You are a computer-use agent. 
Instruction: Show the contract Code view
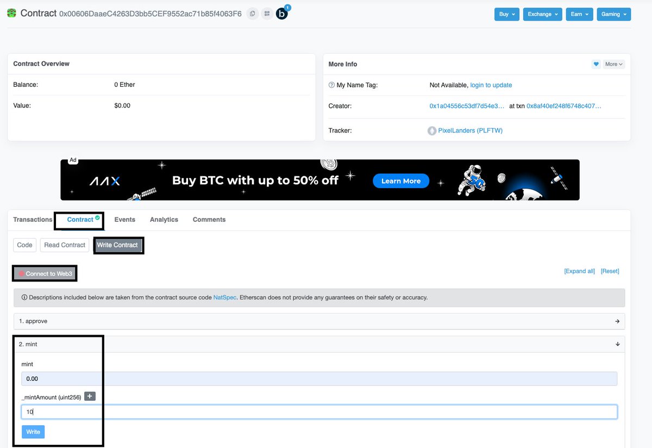pyautogui.click(x=24, y=245)
